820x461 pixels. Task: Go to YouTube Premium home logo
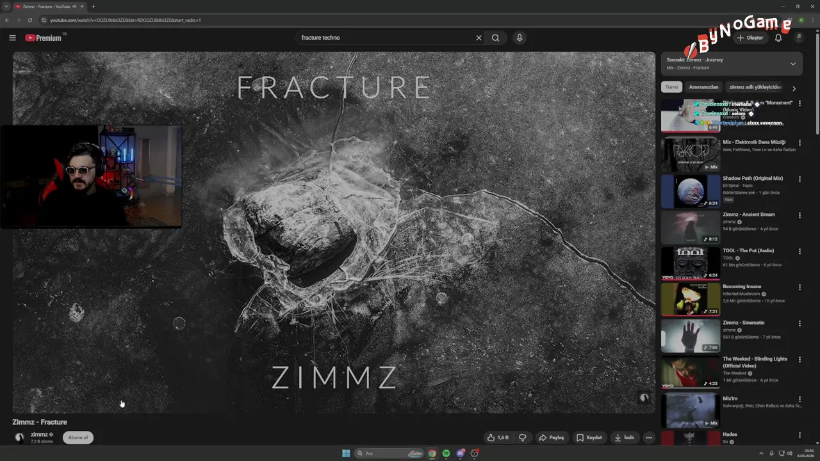[44, 38]
